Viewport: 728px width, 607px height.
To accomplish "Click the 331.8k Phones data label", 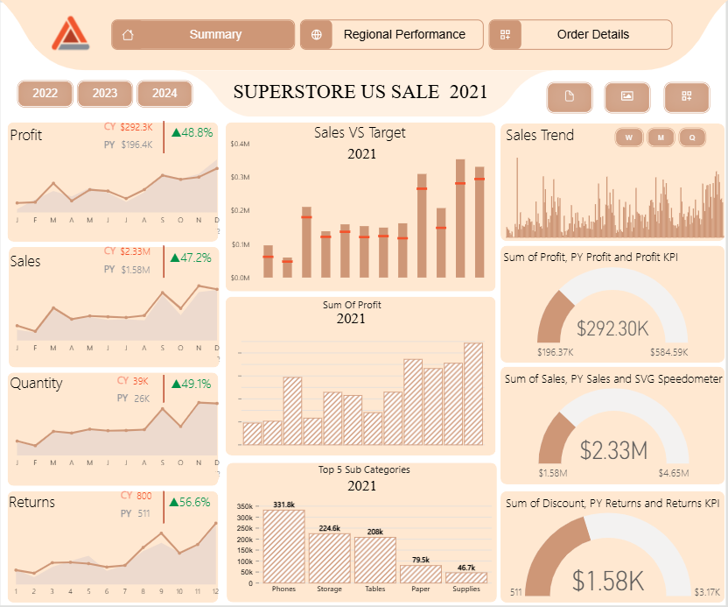I will pyautogui.click(x=283, y=505).
